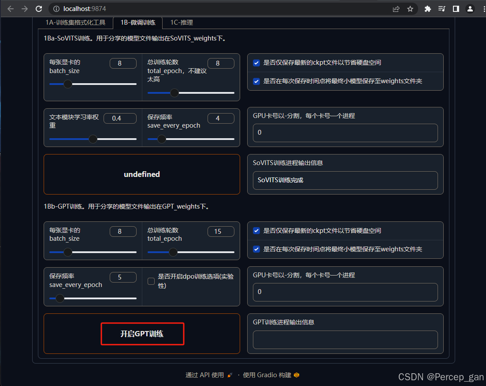Start training with 开启GPT训练 button
This screenshot has height=386, width=486.
click(141, 334)
